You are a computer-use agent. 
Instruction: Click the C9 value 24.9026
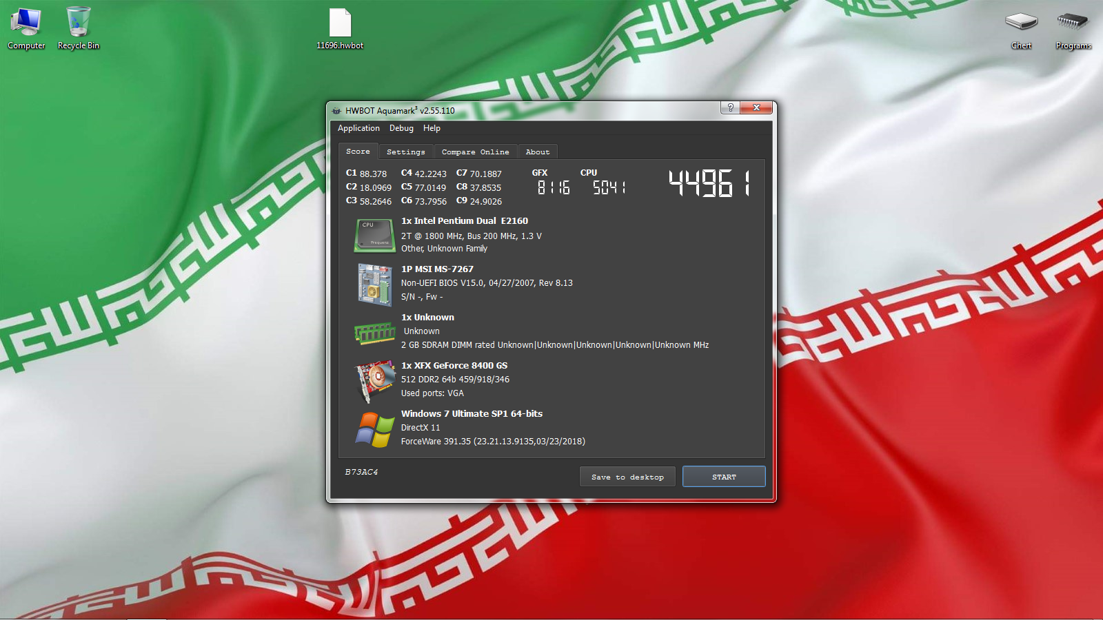(485, 202)
